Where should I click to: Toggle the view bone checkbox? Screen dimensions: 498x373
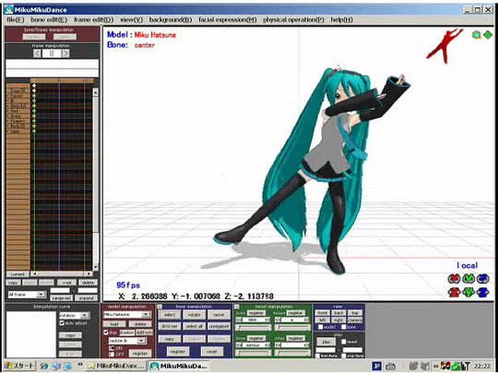pyautogui.click(x=344, y=327)
